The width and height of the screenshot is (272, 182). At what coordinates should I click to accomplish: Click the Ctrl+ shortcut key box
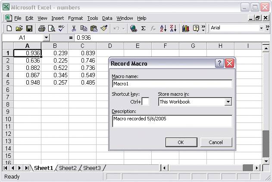tap(145, 102)
